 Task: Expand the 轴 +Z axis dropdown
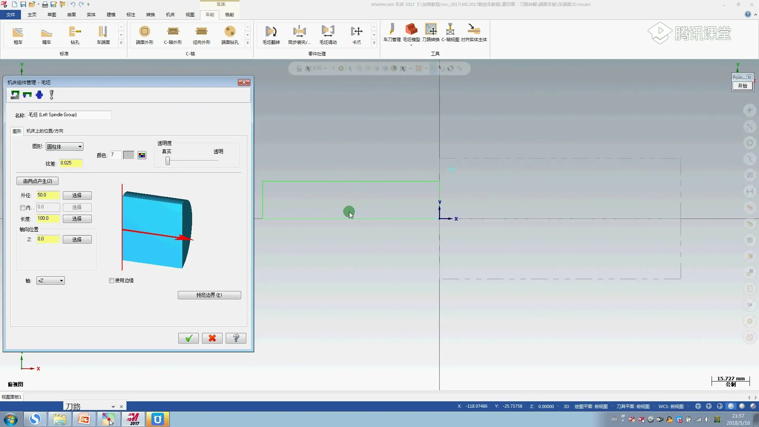point(50,281)
